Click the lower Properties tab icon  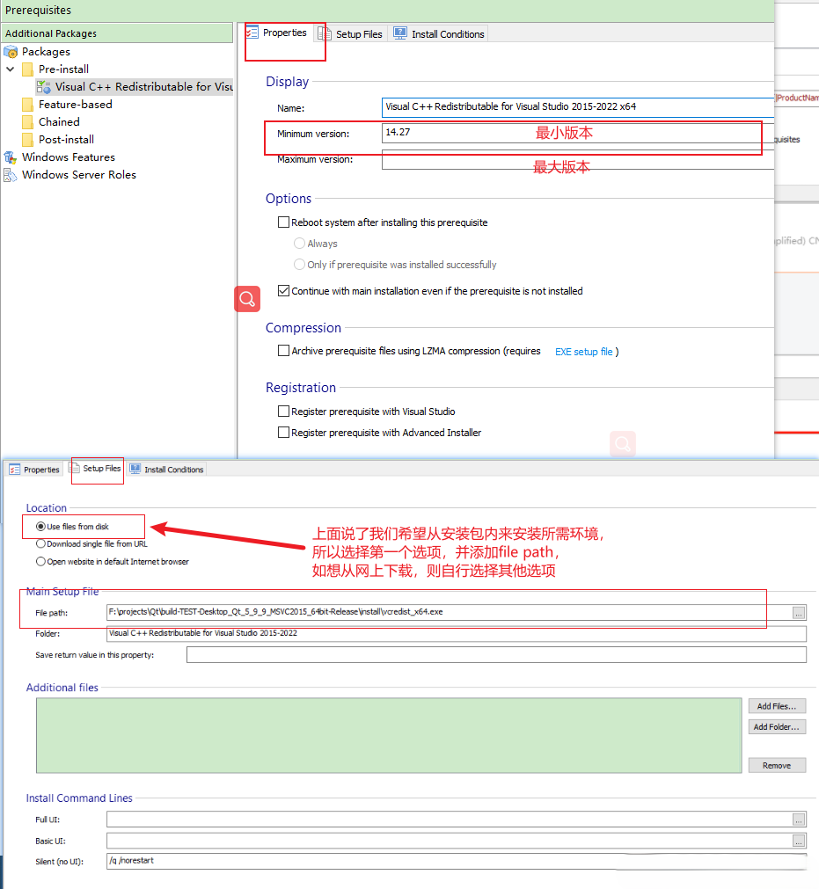(15, 470)
